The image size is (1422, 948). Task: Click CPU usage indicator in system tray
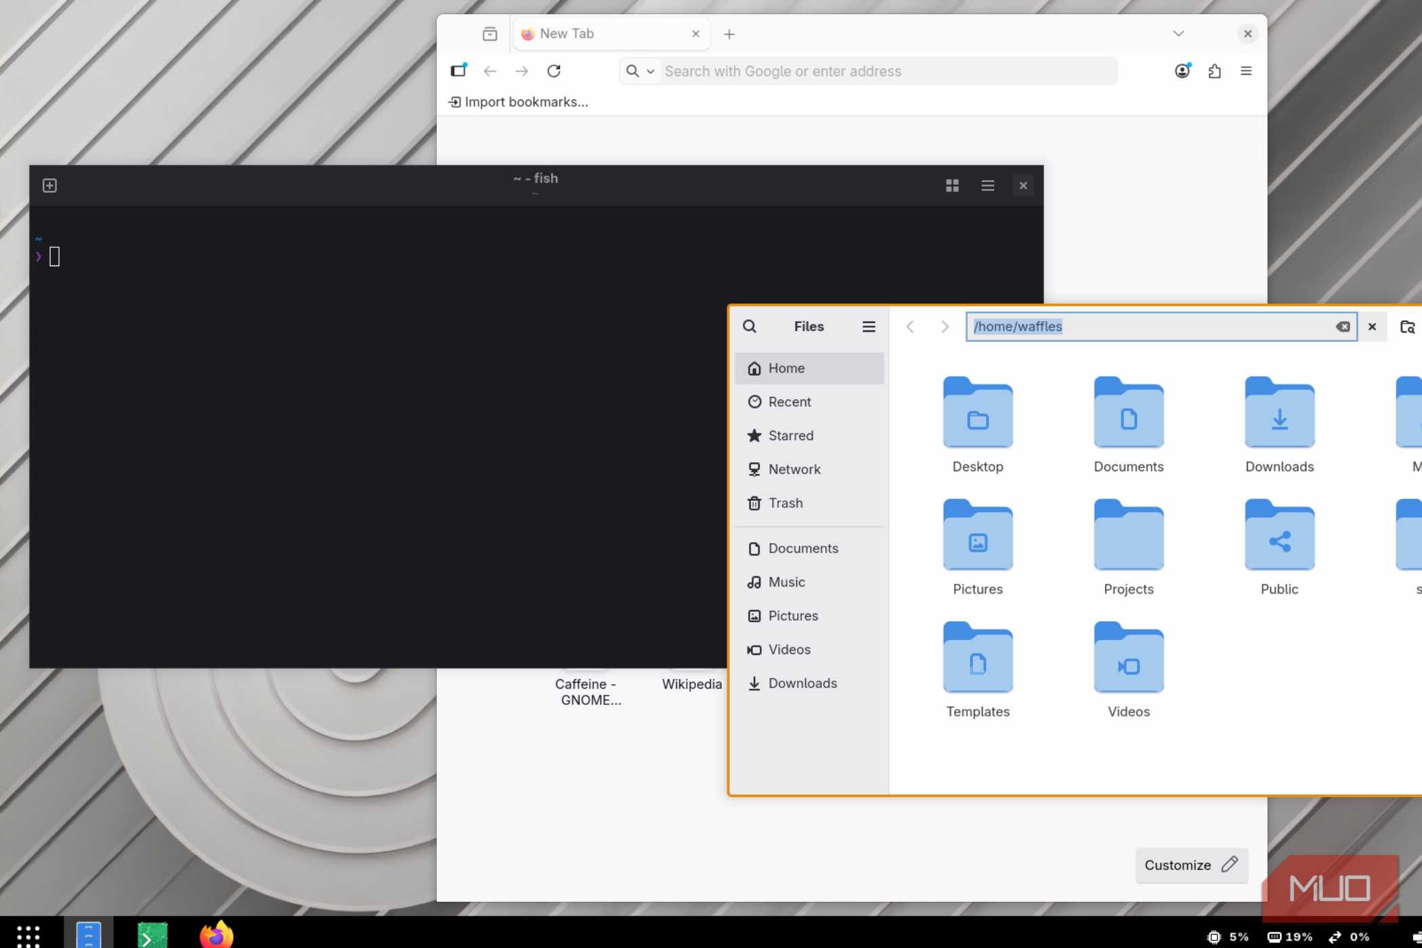pos(1228,937)
